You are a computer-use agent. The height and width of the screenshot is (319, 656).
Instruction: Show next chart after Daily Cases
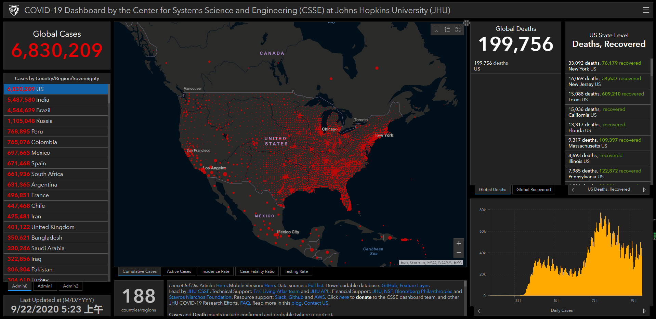[644, 311]
